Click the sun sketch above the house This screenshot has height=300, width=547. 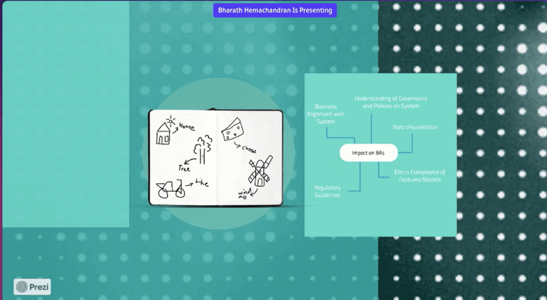(171, 120)
